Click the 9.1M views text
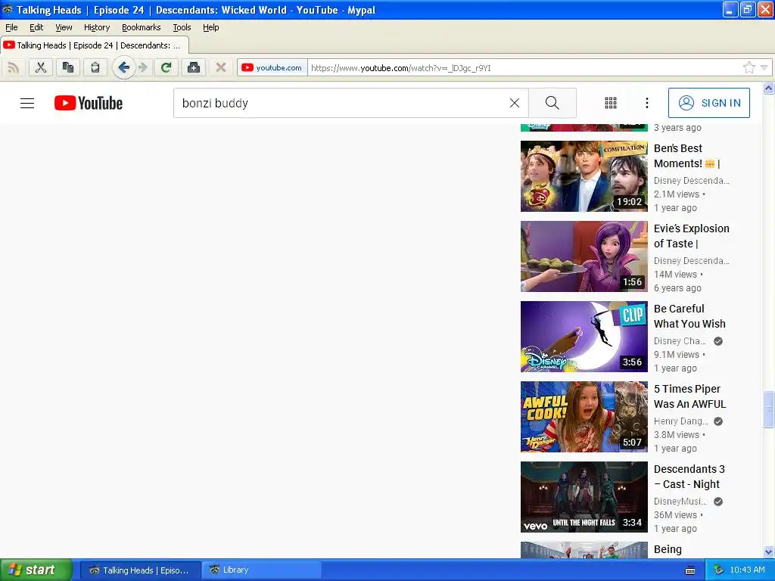The image size is (775, 581). pyautogui.click(x=677, y=354)
